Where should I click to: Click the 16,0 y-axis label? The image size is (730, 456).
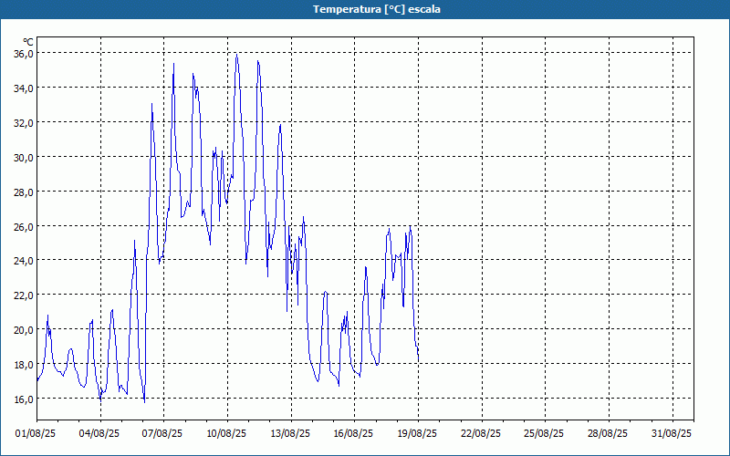click(x=24, y=399)
